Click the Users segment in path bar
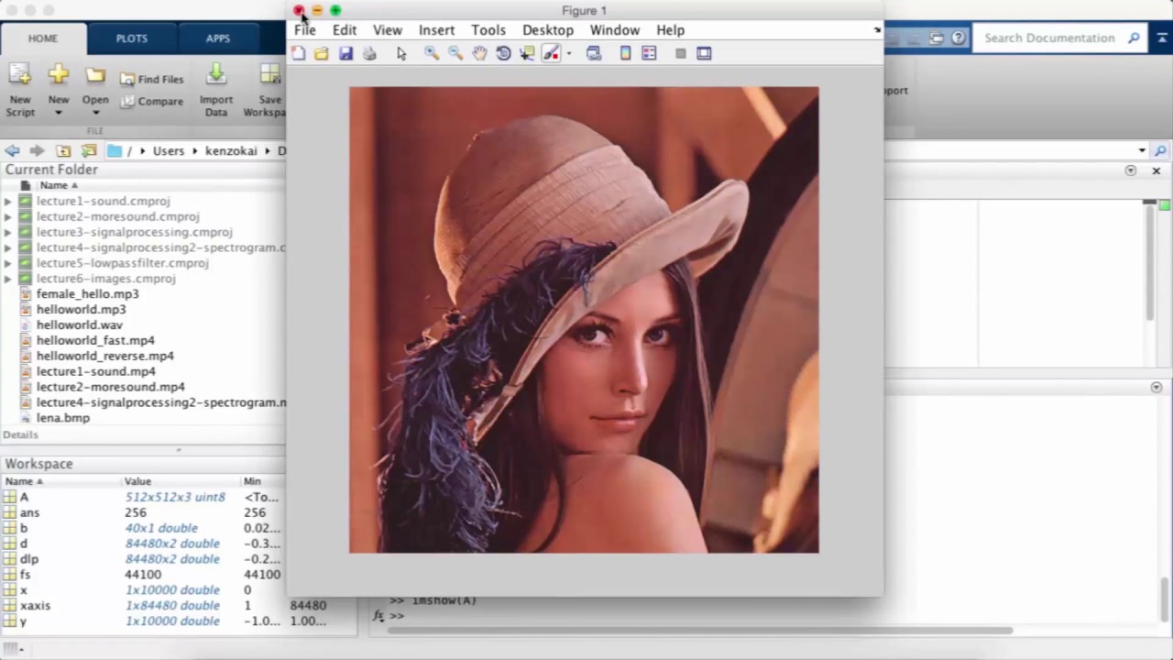This screenshot has width=1173, height=660. 169,151
